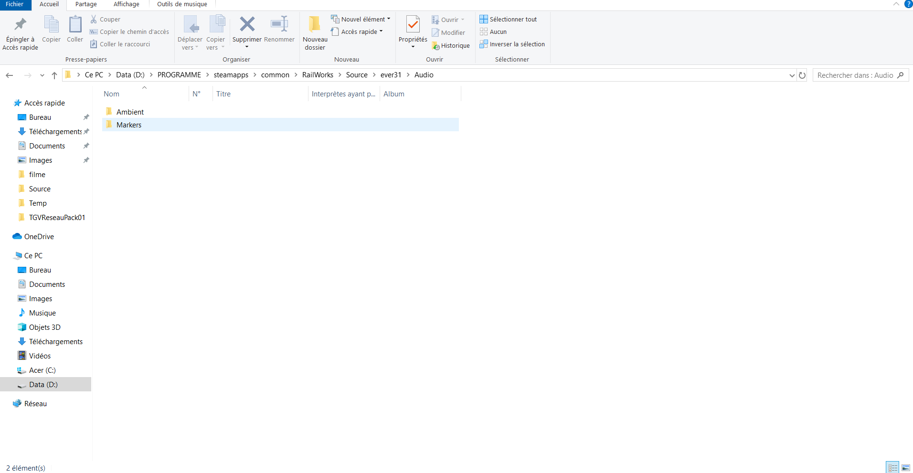The height and width of the screenshot is (473, 913).
Task: Open Nouvel élément dropdown
Action: point(361,20)
